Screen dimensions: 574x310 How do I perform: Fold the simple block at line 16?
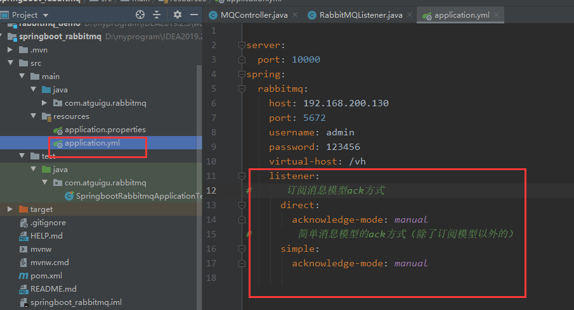pos(242,249)
